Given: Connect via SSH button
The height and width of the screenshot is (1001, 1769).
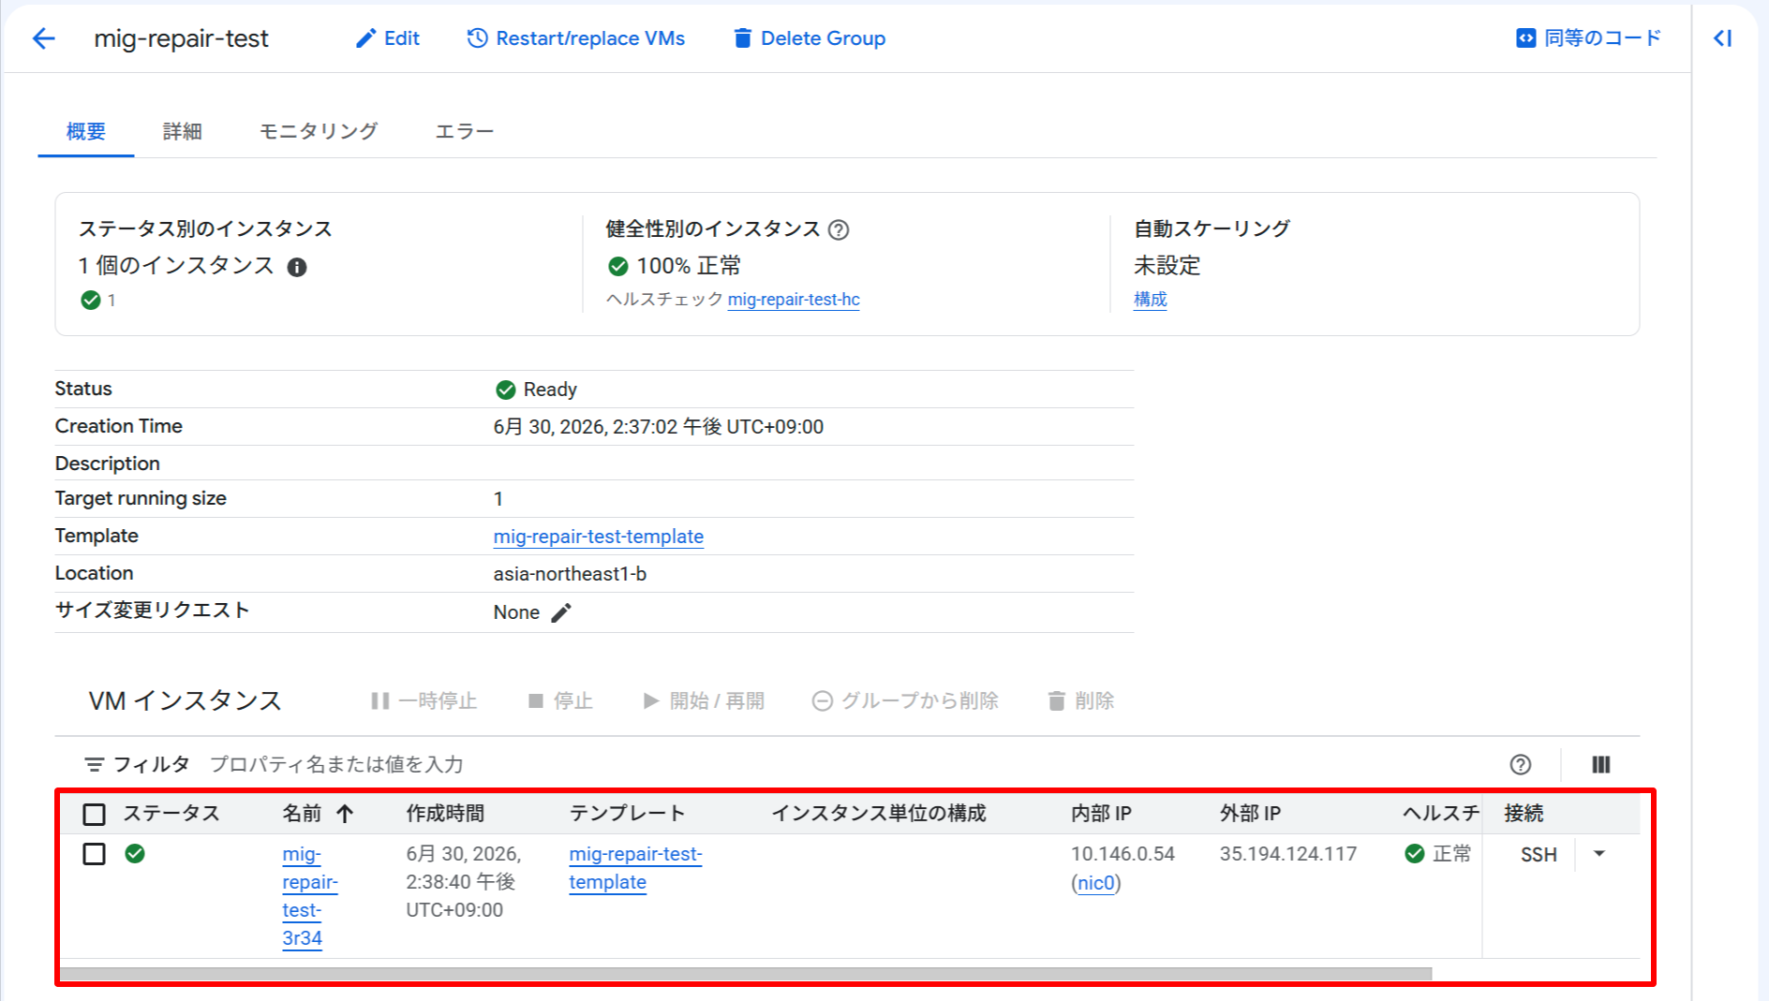Looking at the screenshot, I should tap(1539, 855).
